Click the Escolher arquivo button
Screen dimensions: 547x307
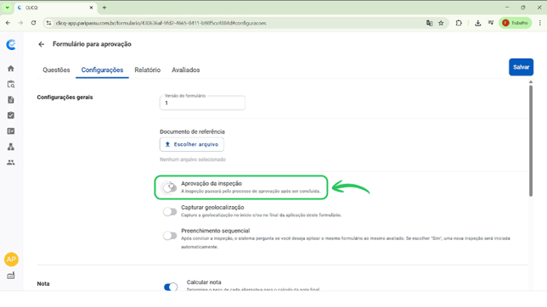coord(192,144)
